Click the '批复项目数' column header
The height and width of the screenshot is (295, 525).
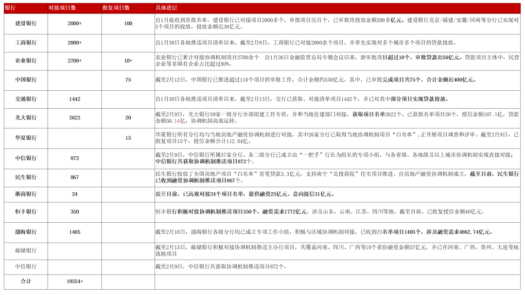pos(116,8)
